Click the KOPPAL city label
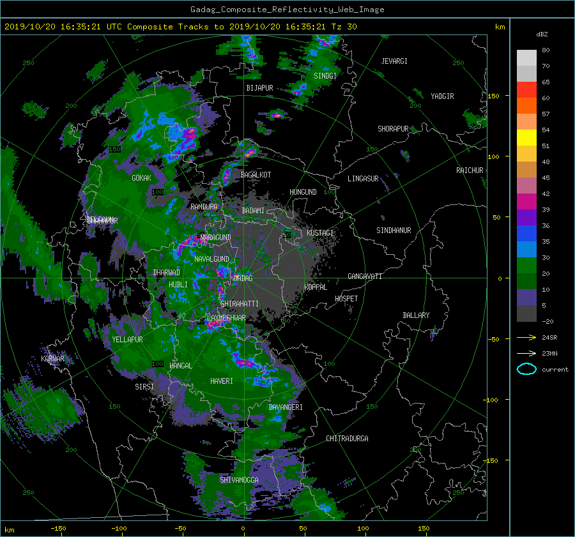This screenshot has height=537, width=575. [316, 287]
